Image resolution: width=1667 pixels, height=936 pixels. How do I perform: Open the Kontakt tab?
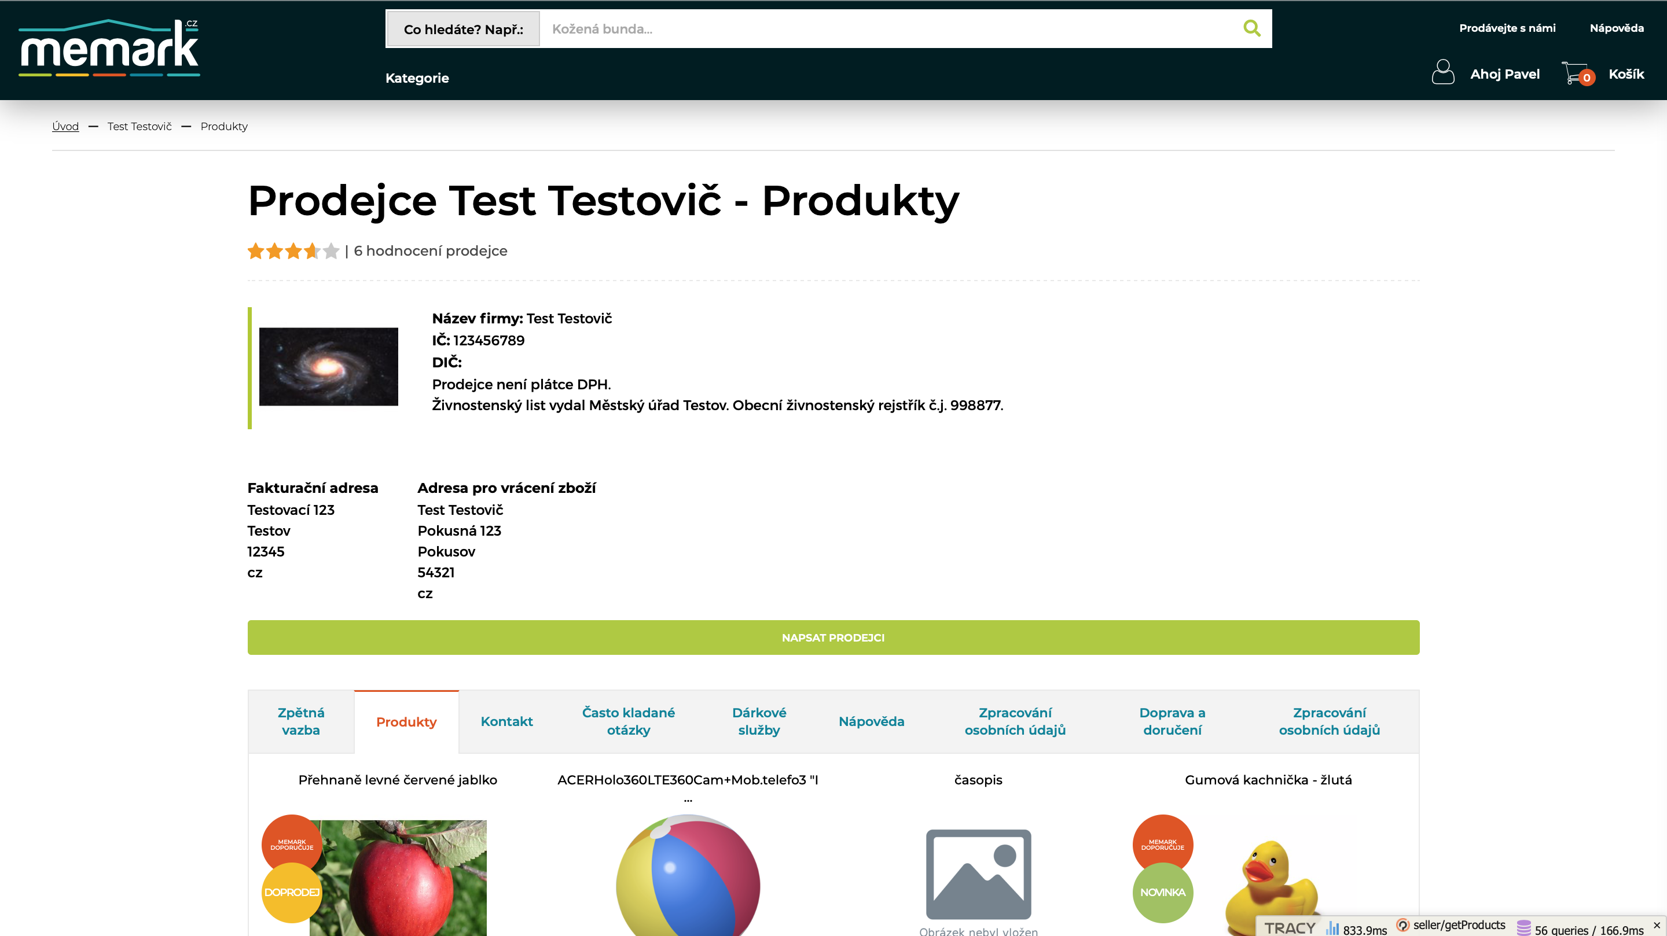506,721
